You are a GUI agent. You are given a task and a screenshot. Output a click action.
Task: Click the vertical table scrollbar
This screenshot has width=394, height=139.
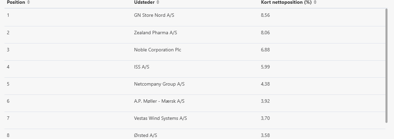(386, 66)
